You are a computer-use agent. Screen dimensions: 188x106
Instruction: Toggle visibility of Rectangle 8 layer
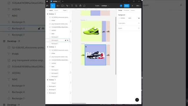point(68,40)
